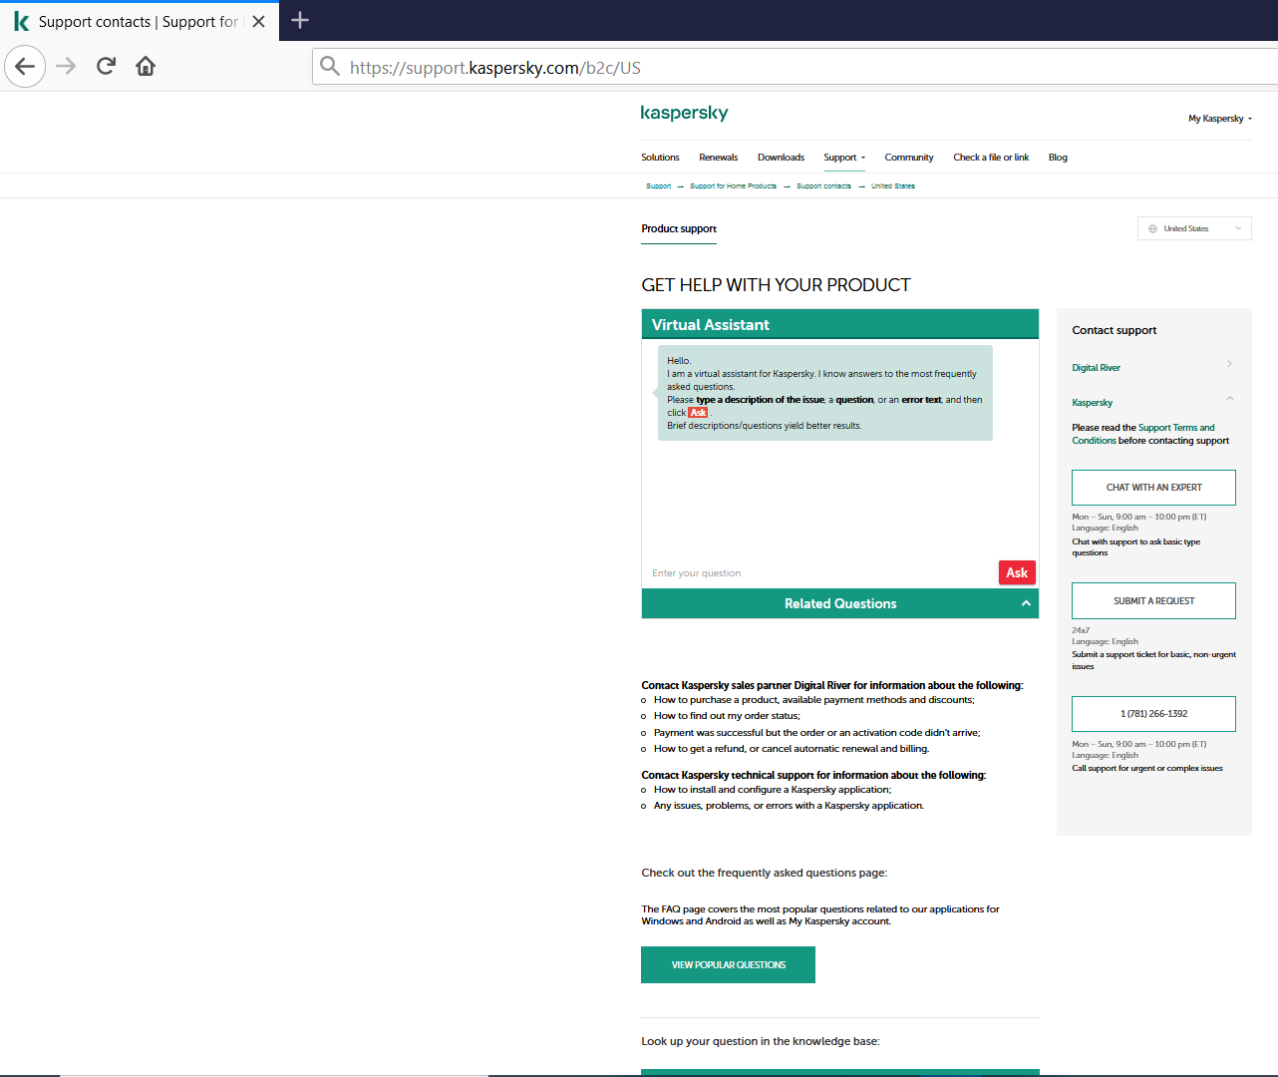Click 'How to purchase a product' list item

tap(814, 700)
